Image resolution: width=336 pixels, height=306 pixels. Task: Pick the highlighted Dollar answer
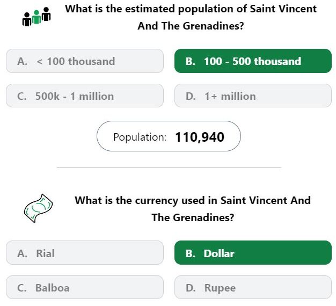coord(253,253)
